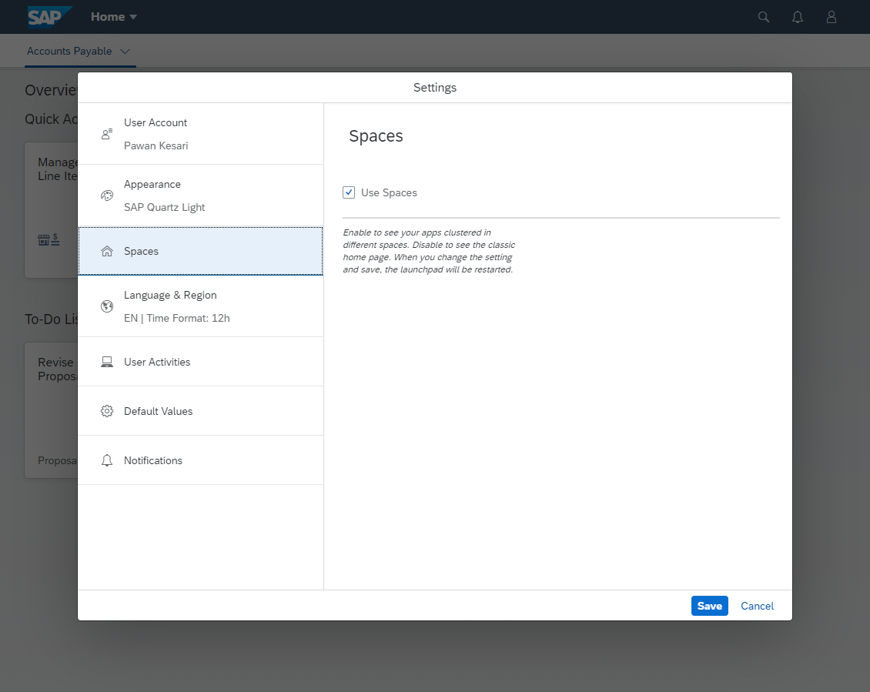The height and width of the screenshot is (692, 870).
Task: Select the Language & Region globe icon
Action: [x=107, y=306]
